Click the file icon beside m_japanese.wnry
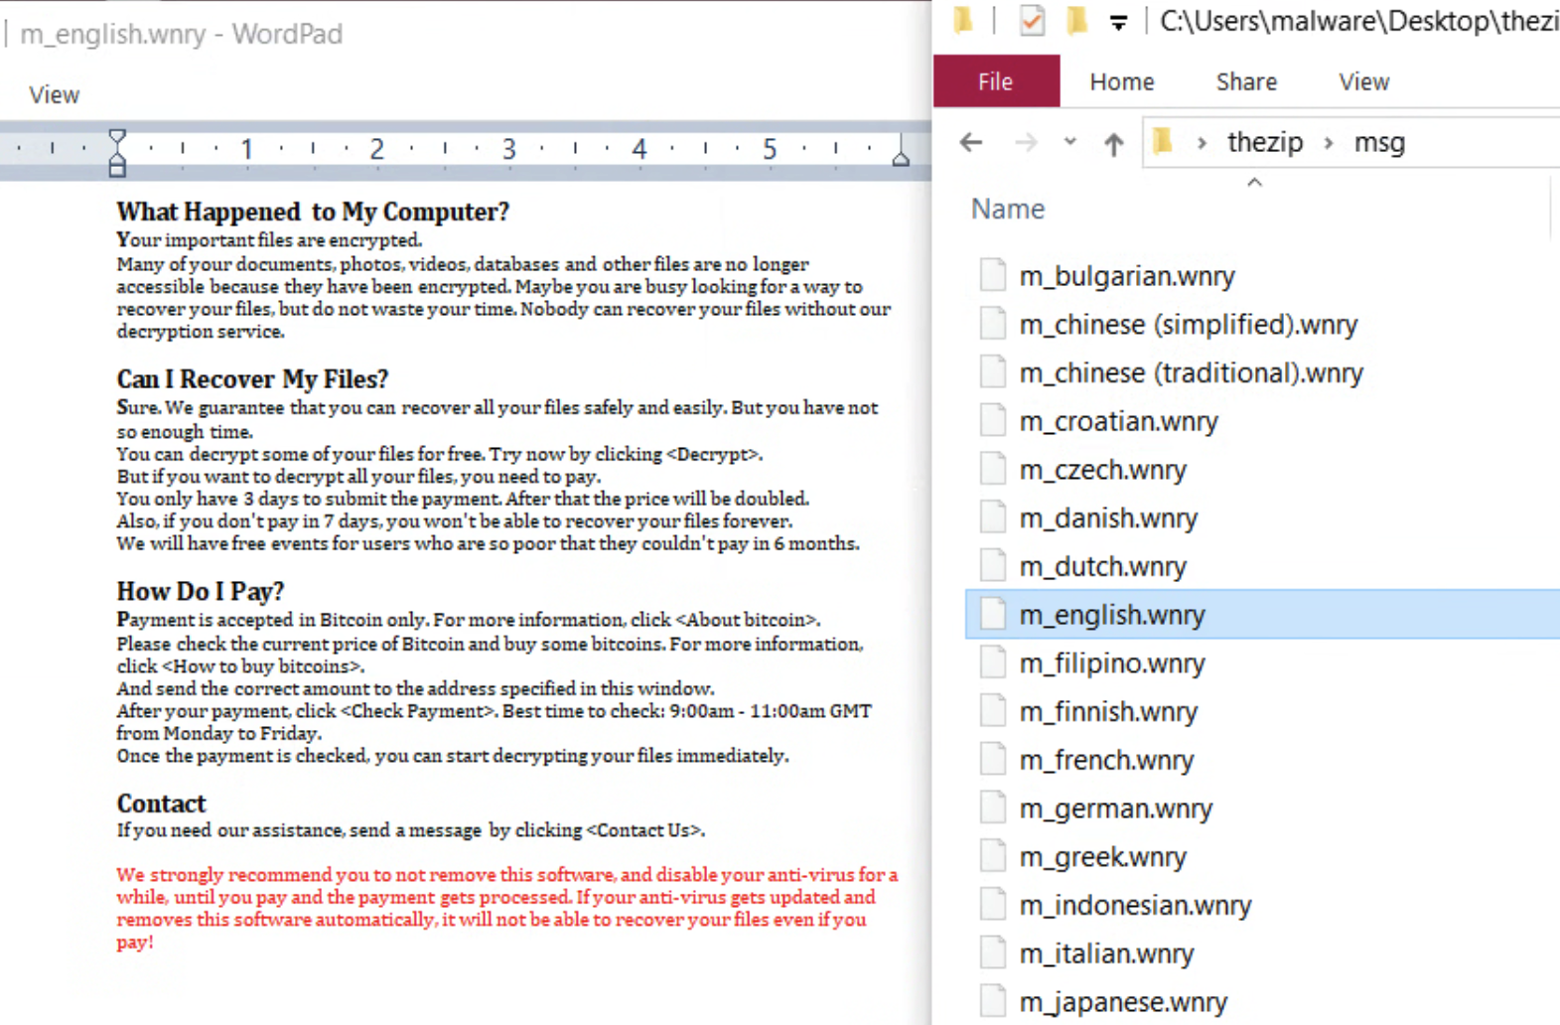This screenshot has height=1025, width=1560. point(993,1001)
